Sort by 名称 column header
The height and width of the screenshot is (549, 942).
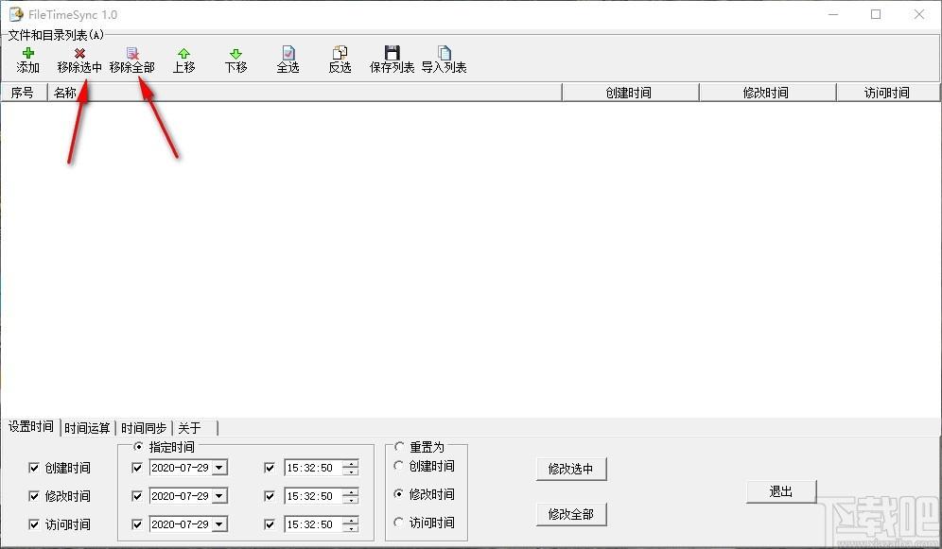pyautogui.click(x=304, y=93)
